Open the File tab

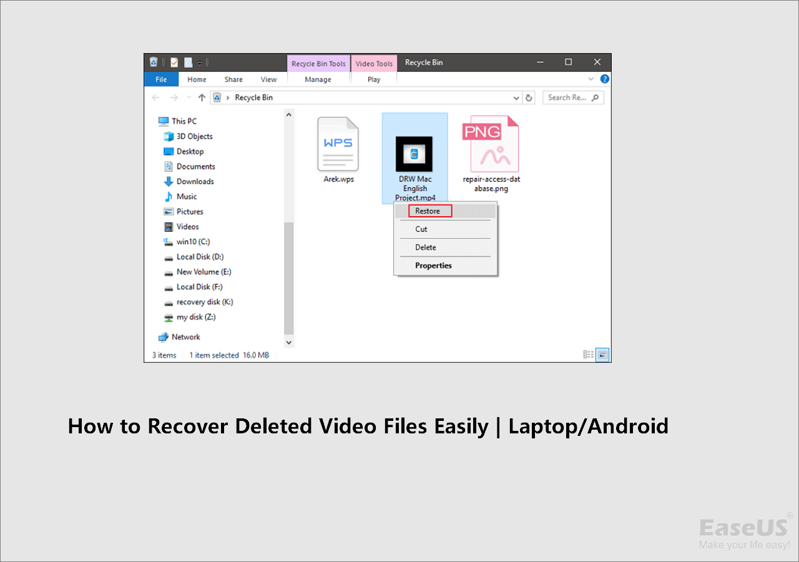point(161,79)
